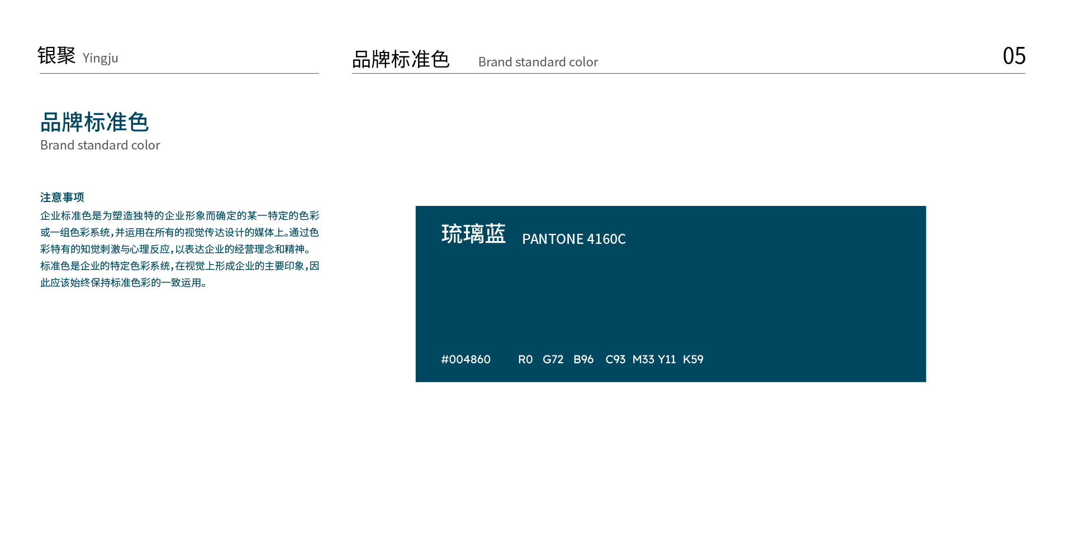Click the large teal 品牌标准色 heading
This screenshot has width=1073, height=548.
pyautogui.click(x=94, y=122)
